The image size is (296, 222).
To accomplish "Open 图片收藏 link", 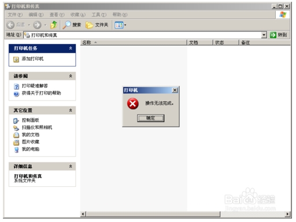I will click(x=31, y=142).
